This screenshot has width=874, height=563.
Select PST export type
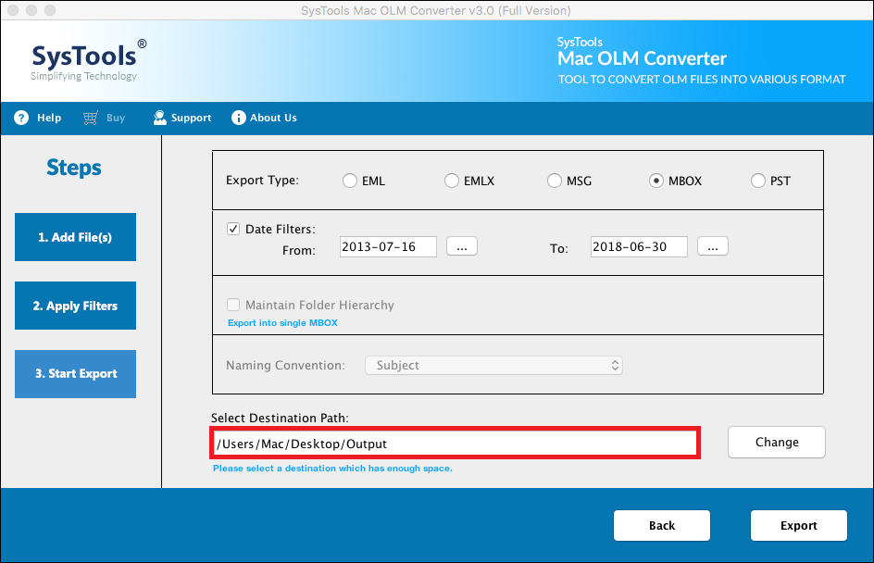point(758,181)
